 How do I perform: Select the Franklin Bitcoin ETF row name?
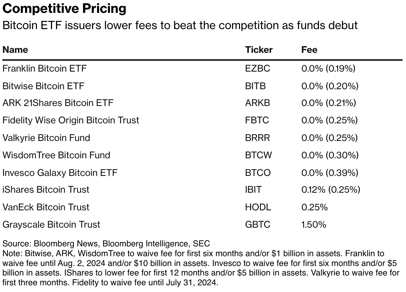point(44,69)
